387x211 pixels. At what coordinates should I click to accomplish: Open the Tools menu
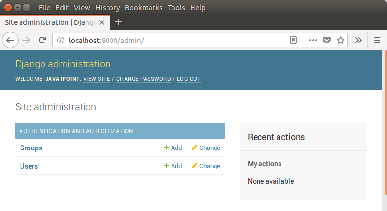tap(176, 8)
